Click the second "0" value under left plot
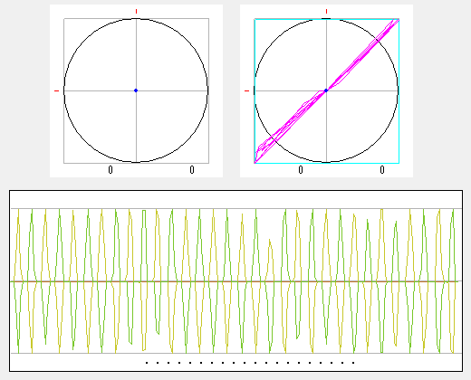 coord(192,170)
